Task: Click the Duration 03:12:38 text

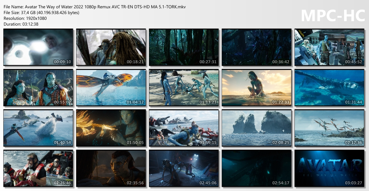Action: click(21, 24)
